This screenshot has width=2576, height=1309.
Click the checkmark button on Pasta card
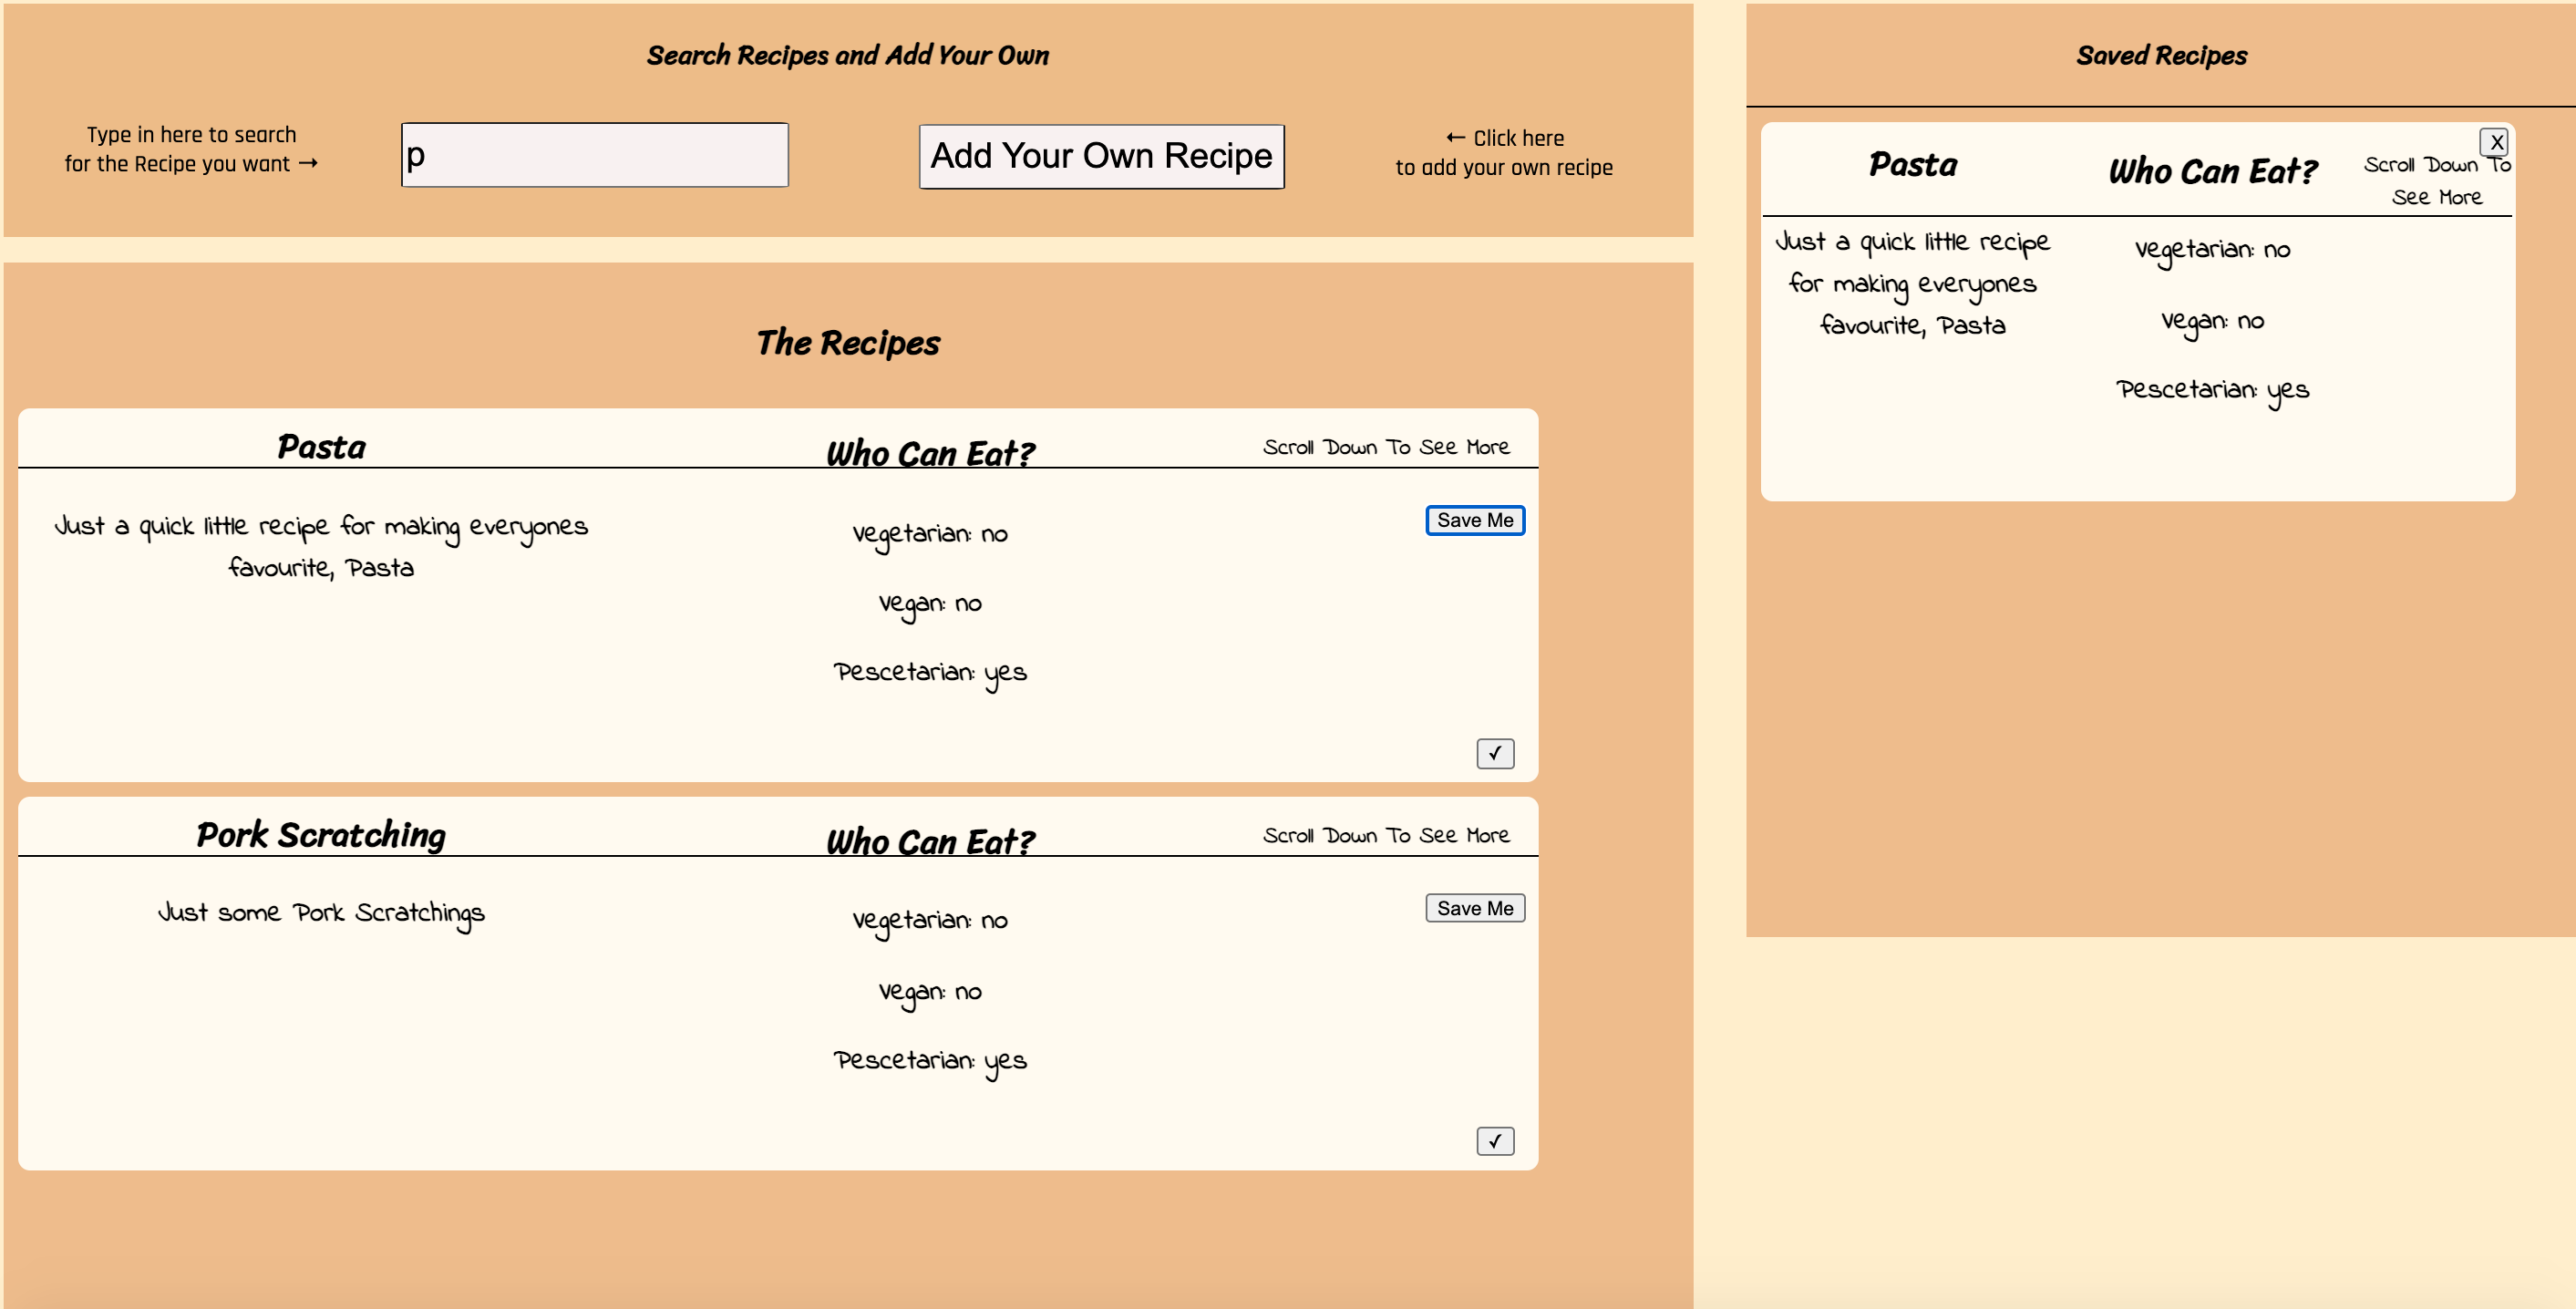pos(1494,753)
